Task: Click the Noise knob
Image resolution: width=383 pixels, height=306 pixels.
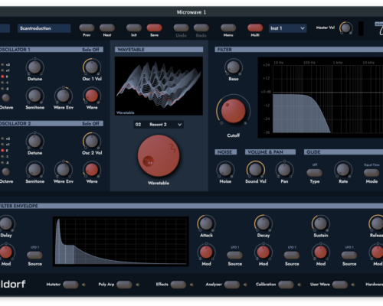Action: tap(225, 170)
